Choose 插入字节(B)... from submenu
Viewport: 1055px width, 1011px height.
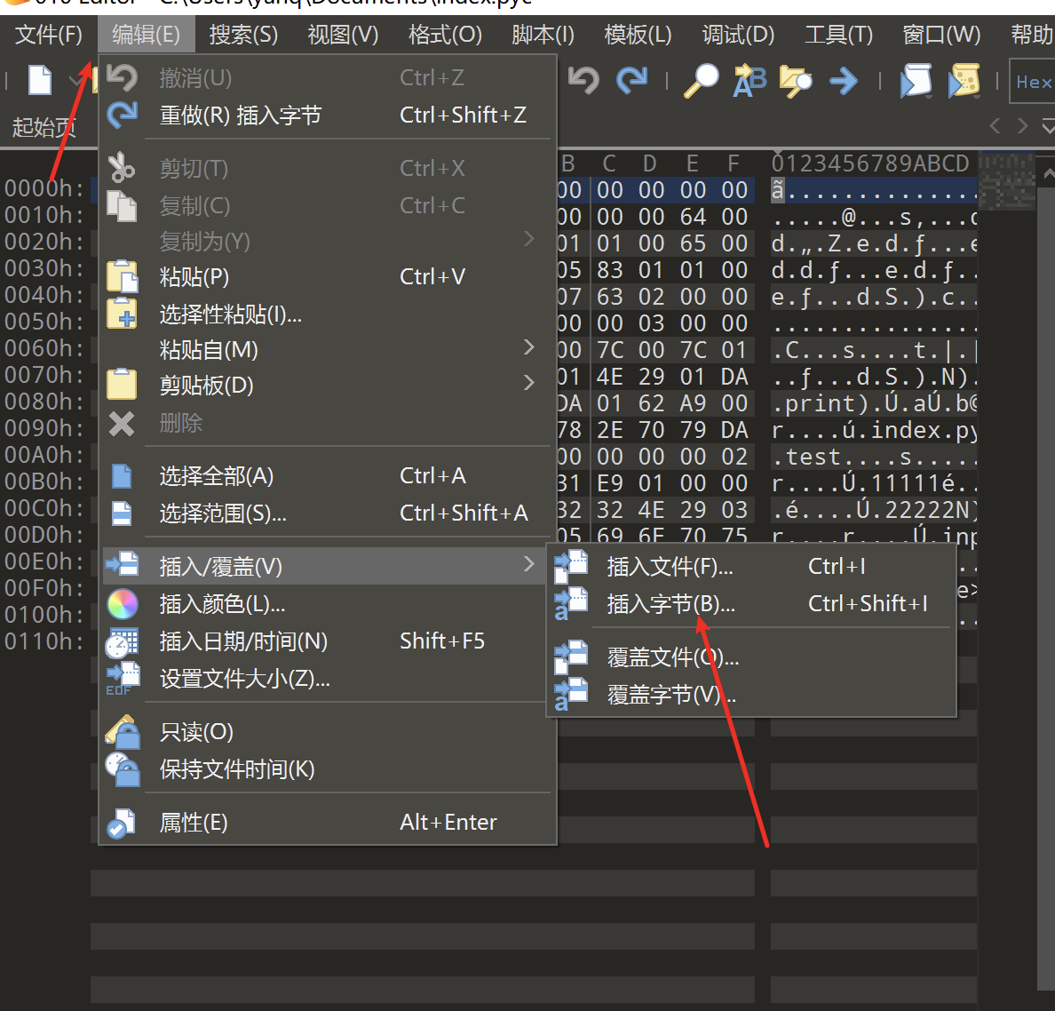pyautogui.click(x=751, y=604)
